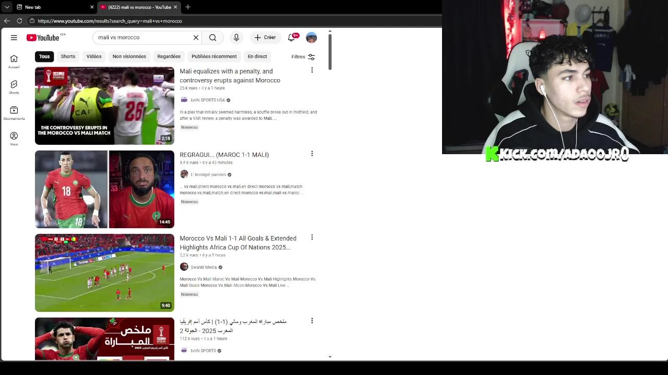Select the Shorts filter chip
Screen dimensions: 668x375
tap(68, 56)
